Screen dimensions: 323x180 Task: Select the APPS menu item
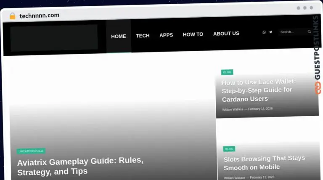click(x=166, y=35)
